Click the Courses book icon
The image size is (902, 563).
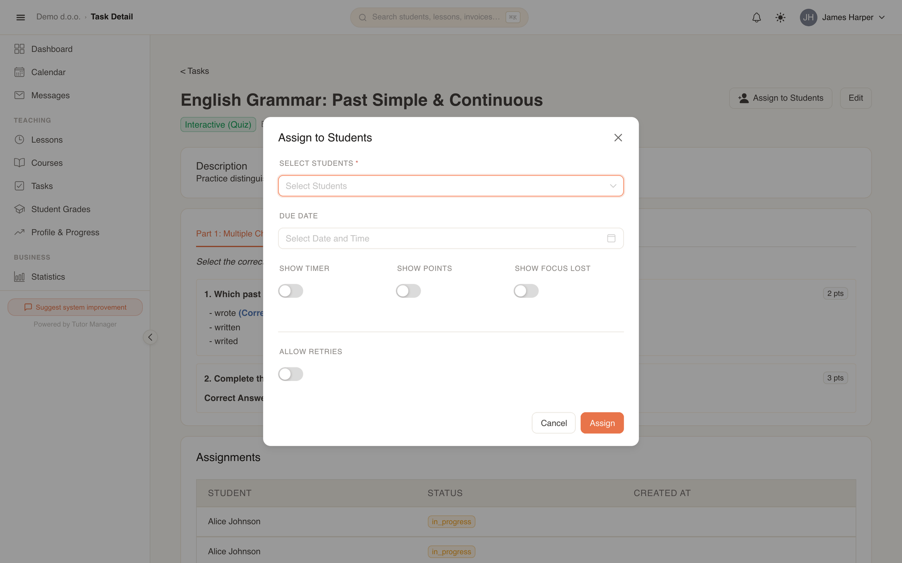[x=19, y=163]
